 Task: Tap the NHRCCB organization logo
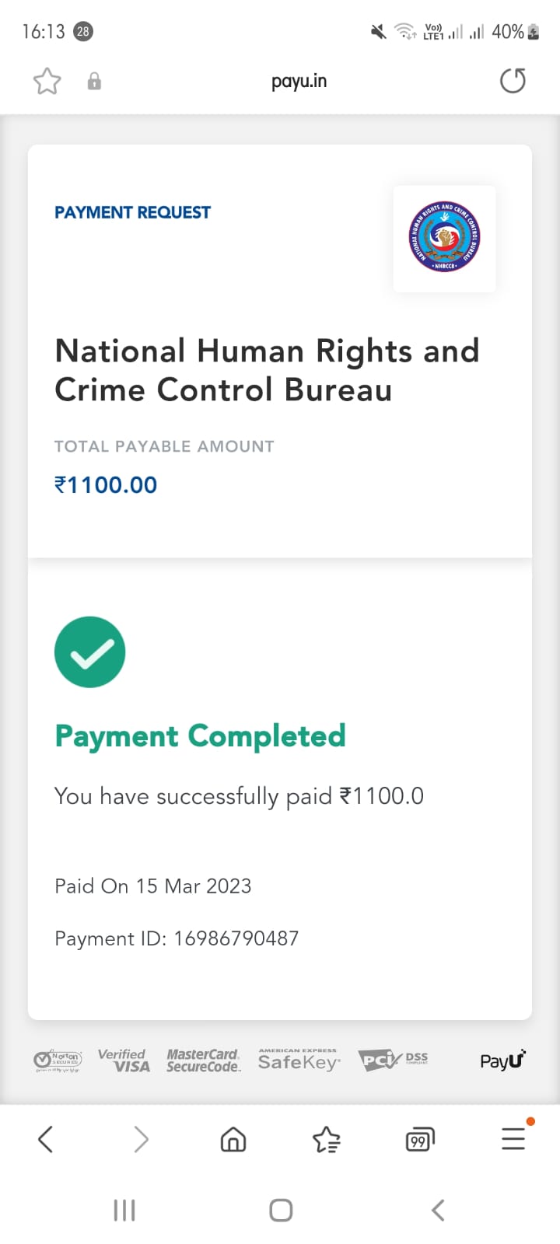[x=444, y=238]
